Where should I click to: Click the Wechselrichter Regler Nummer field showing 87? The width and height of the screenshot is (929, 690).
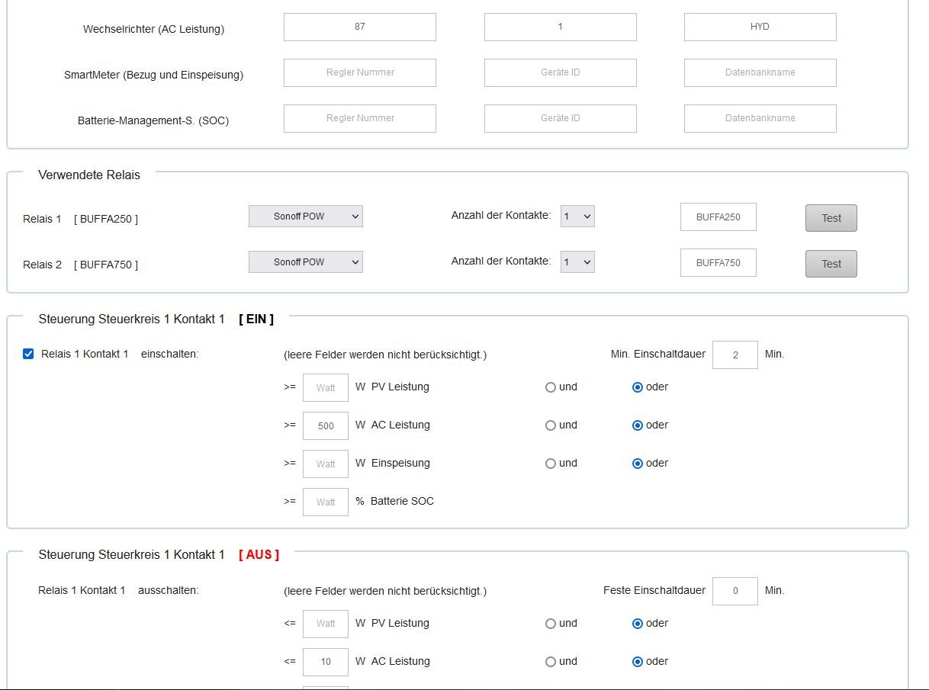click(x=360, y=27)
